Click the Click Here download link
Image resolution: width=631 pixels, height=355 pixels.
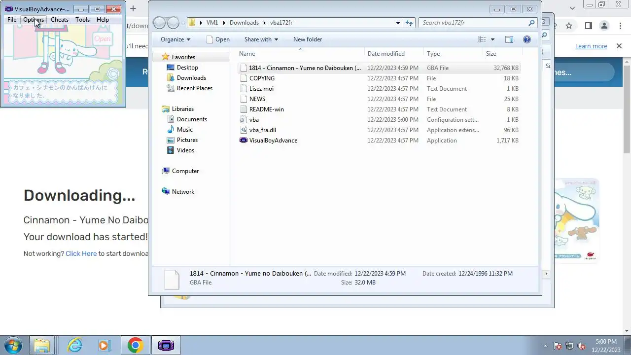point(81,253)
